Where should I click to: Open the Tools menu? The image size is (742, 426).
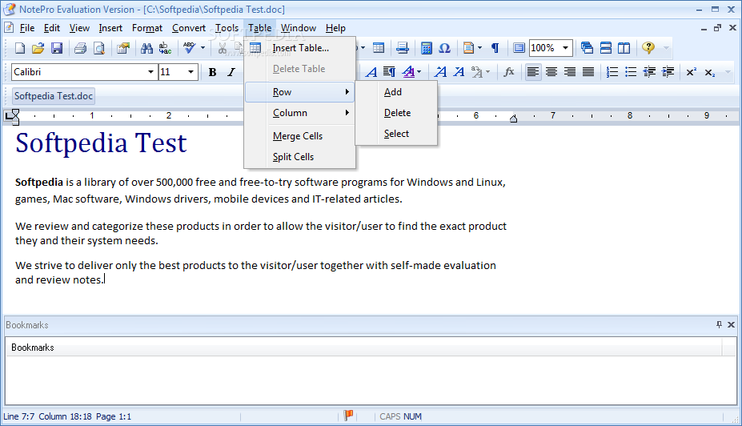point(227,28)
